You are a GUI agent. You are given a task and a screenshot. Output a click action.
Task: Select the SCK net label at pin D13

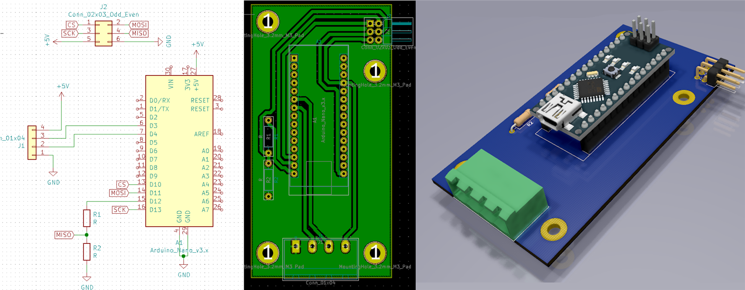[120, 210]
